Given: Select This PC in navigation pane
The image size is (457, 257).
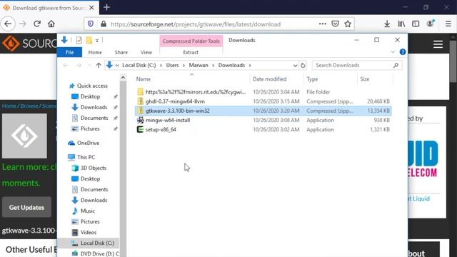Looking at the screenshot, I should coord(86,157).
